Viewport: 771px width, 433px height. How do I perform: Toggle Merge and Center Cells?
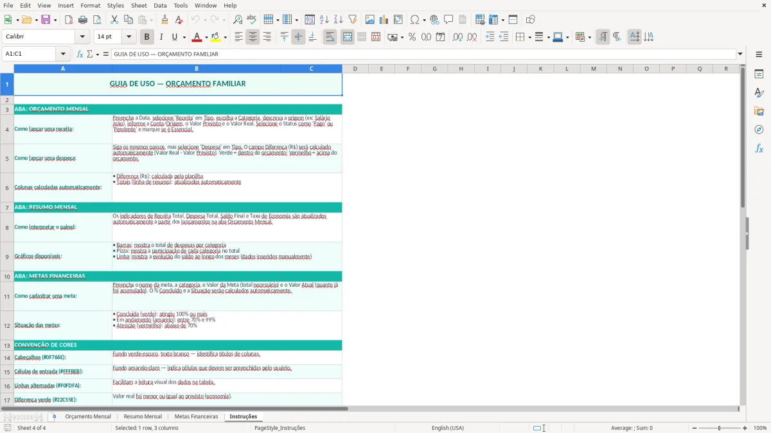[x=348, y=37]
